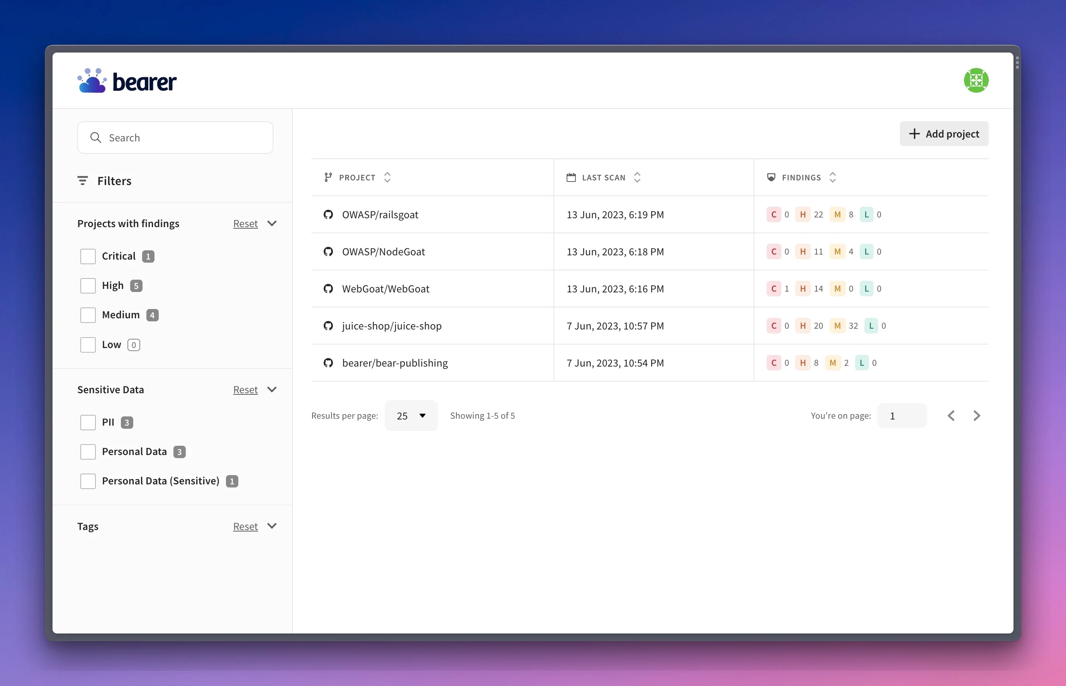The height and width of the screenshot is (686, 1066).
Task: Click the GitHub icon next to juice-shop/juice-shop
Action: [328, 326]
